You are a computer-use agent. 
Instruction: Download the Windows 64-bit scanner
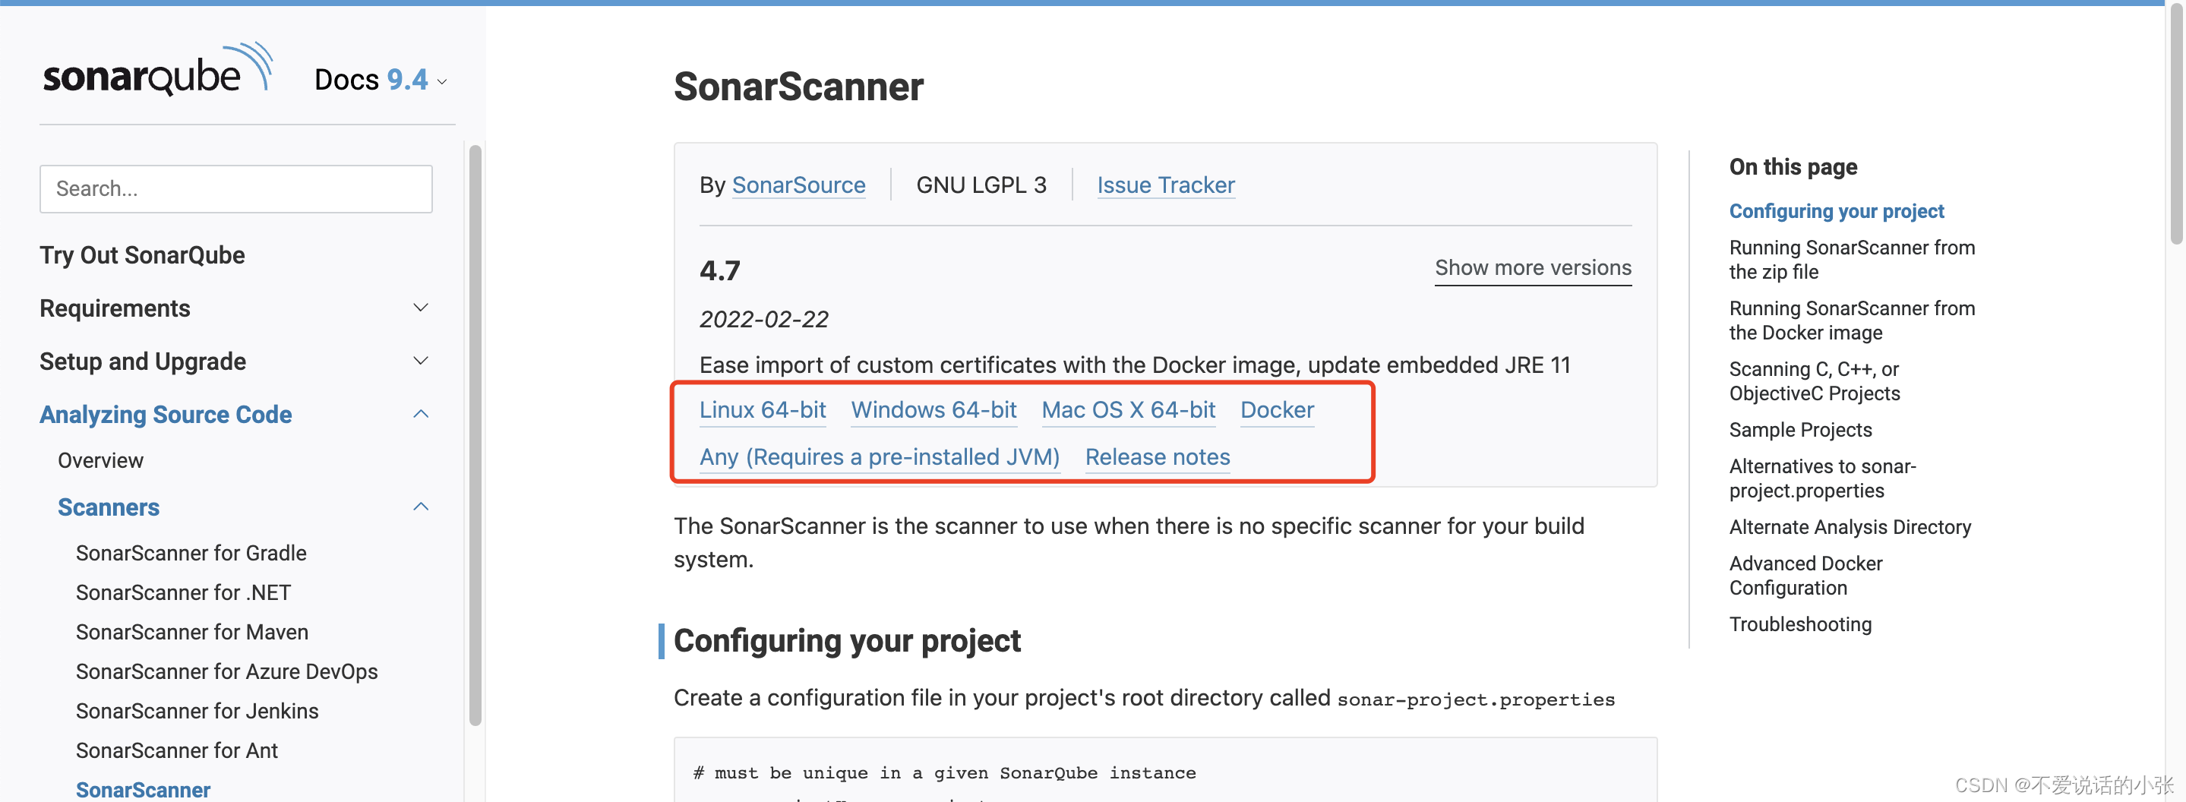coord(933,410)
